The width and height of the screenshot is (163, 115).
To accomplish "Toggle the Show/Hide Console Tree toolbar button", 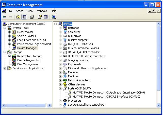I will coord(24,17).
